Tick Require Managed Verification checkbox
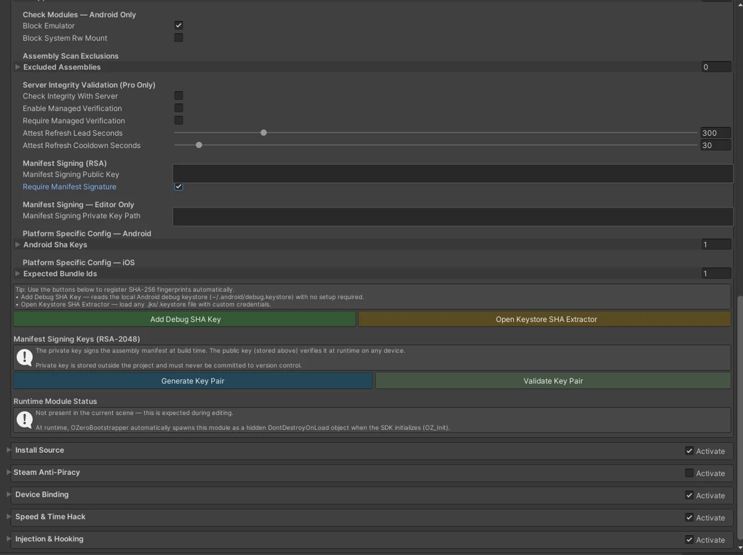Screen dimensions: 743x555 point(178,120)
